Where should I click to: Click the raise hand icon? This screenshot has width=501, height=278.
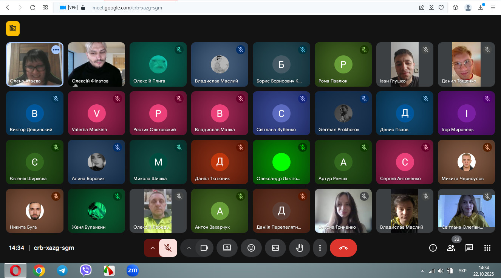(x=300, y=248)
